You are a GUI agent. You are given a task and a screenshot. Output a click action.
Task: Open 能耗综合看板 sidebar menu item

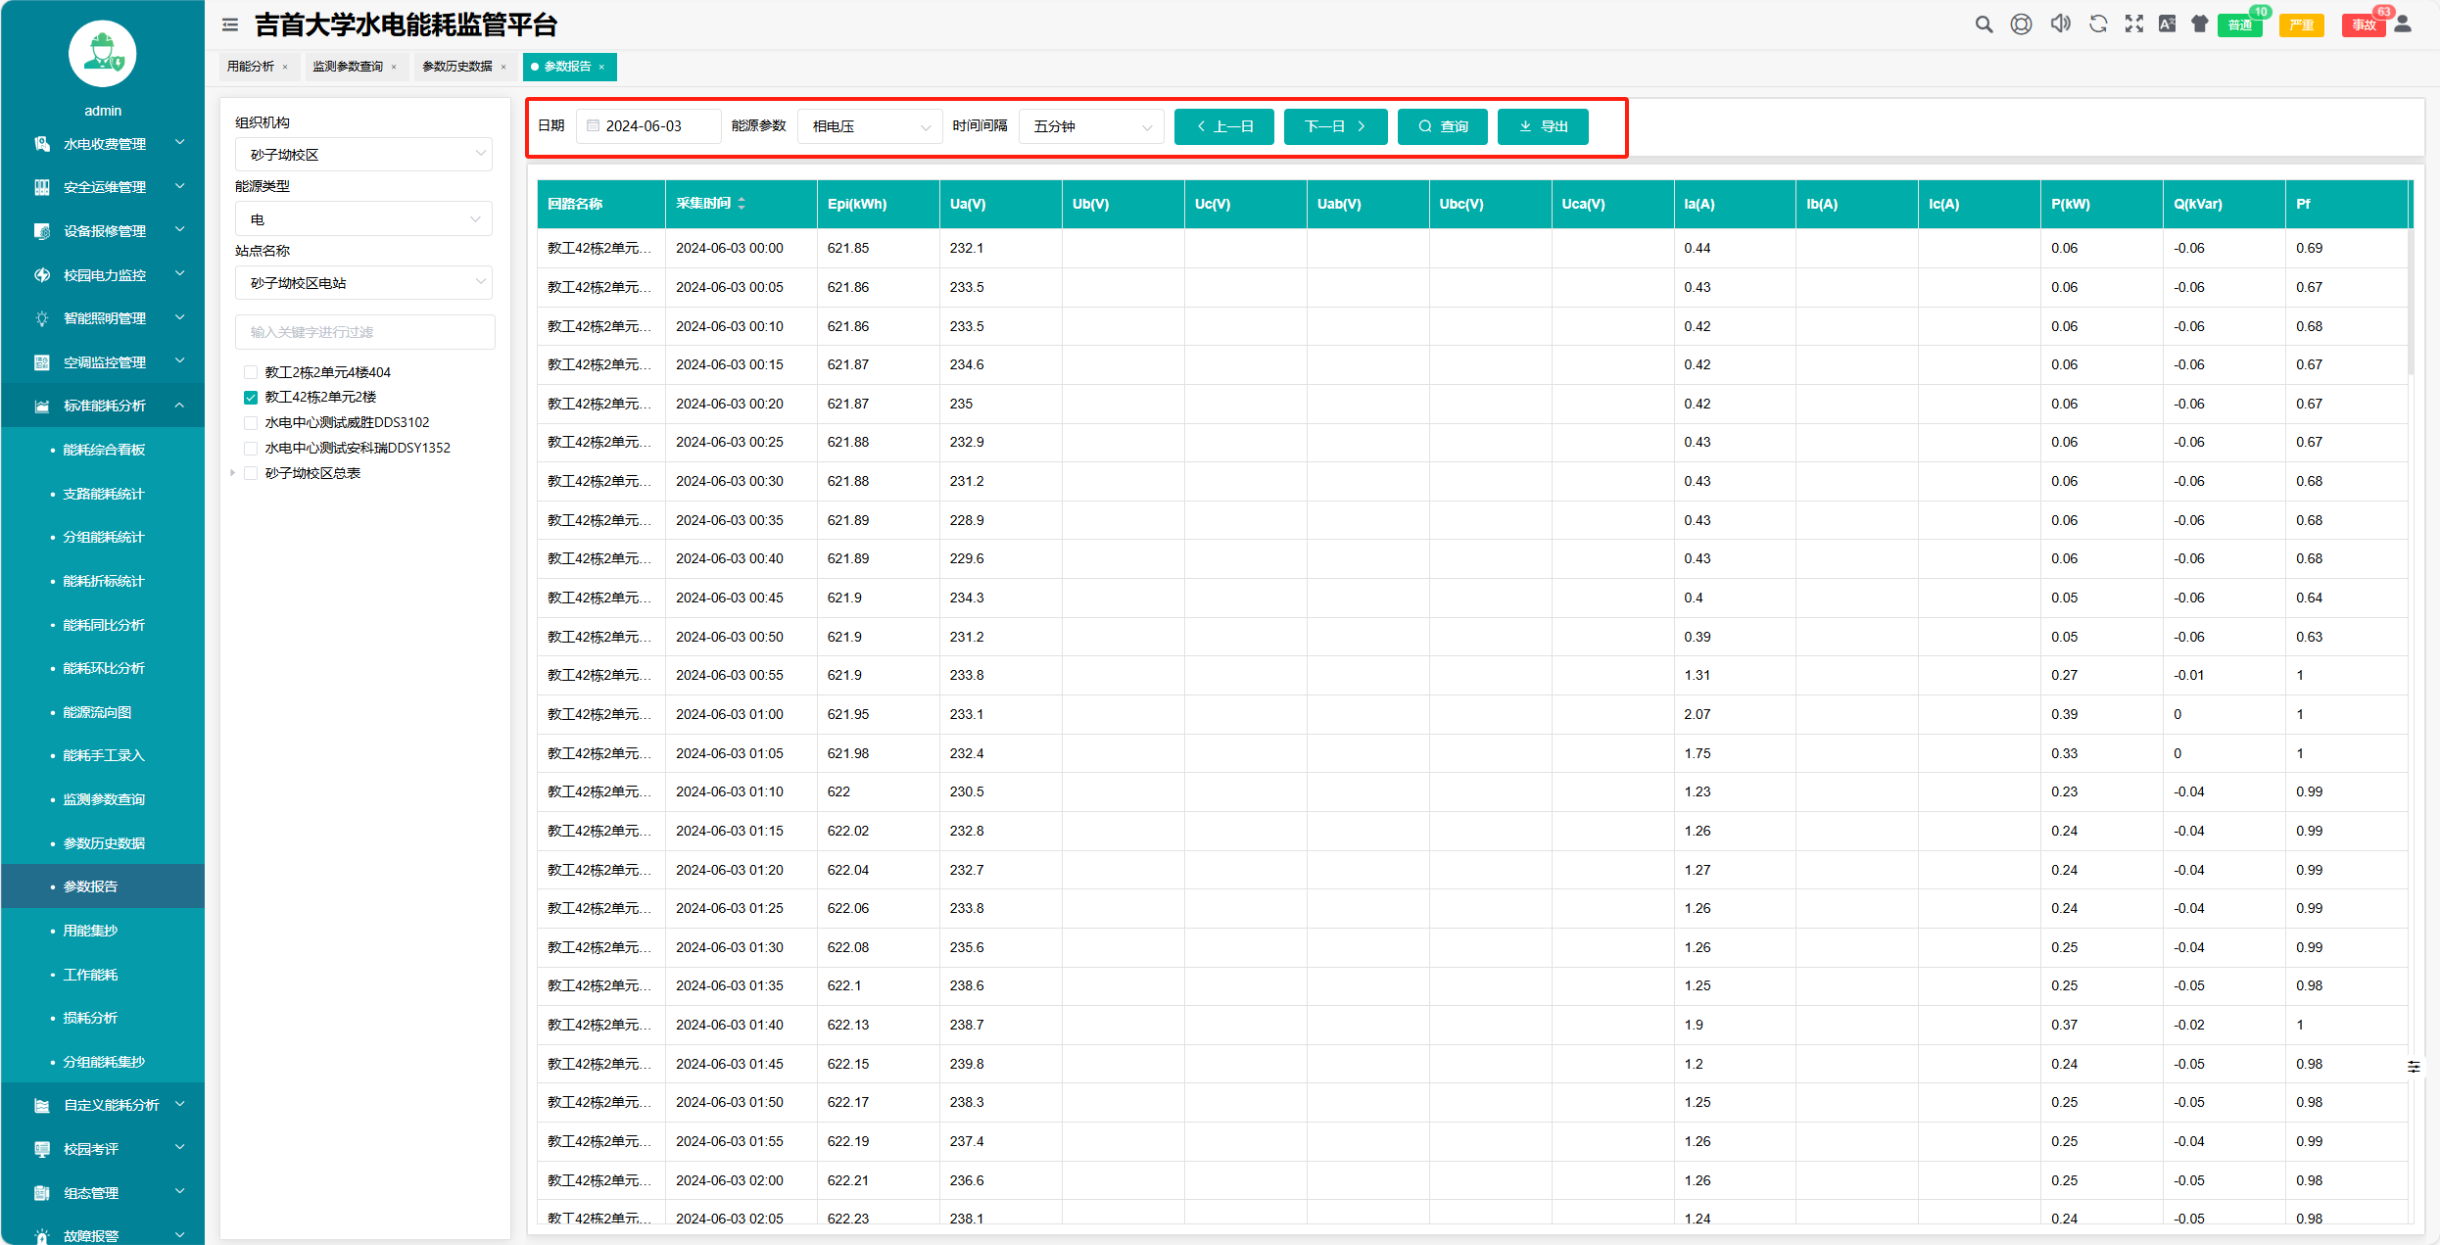(x=104, y=450)
